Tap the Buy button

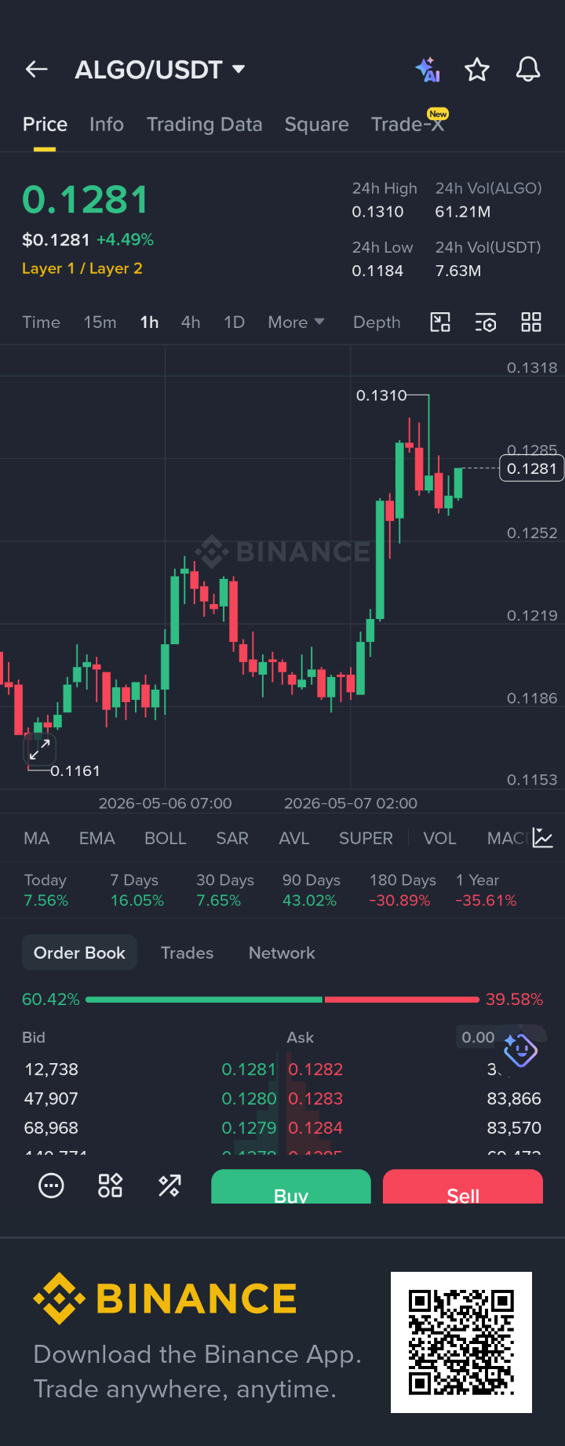(291, 1186)
